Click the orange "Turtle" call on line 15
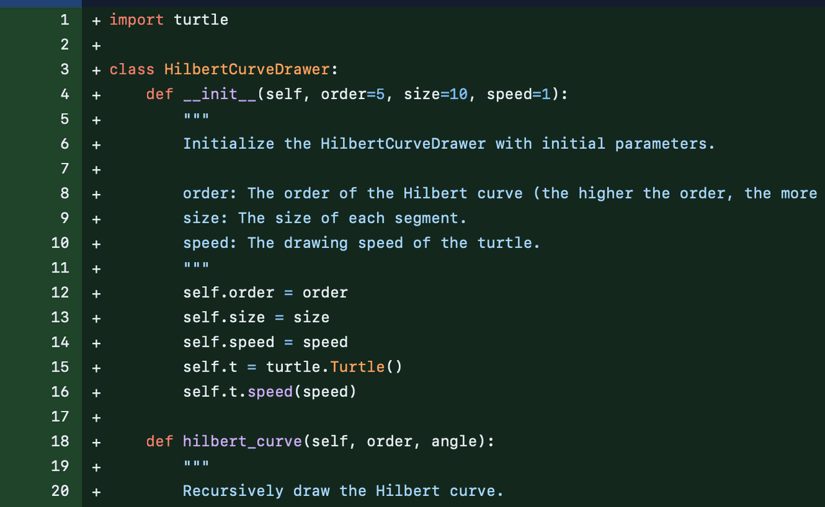Viewport: 825px width, 507px height. [357, 367]
